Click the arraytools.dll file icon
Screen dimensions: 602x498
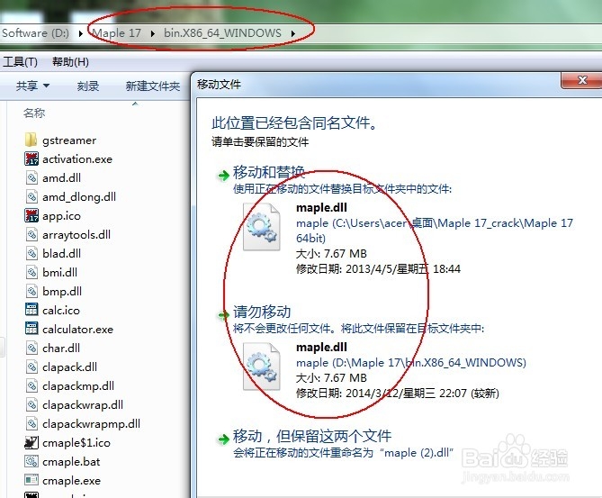tap(31, 234)
